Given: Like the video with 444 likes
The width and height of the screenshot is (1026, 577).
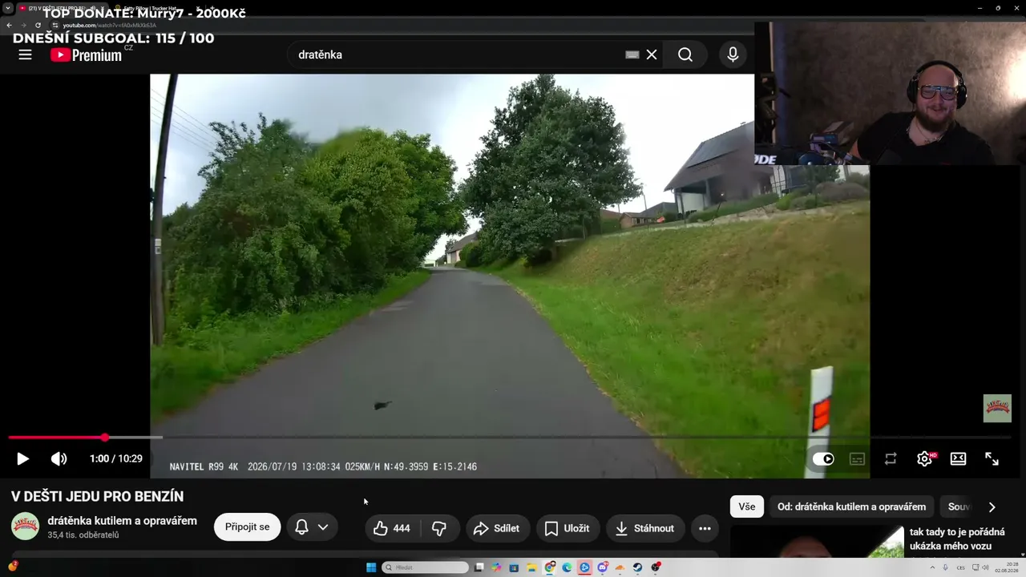Looking at the screenshot, I should point(391,528).
